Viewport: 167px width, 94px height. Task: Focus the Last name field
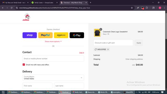(x=69, y=86)
